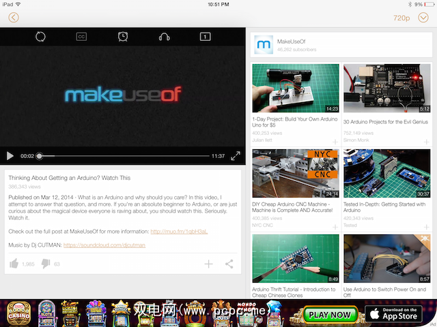Viewport: 437px width, 327px height.
Task: Click the '1,985' likes count
Action: click(28, 264)
